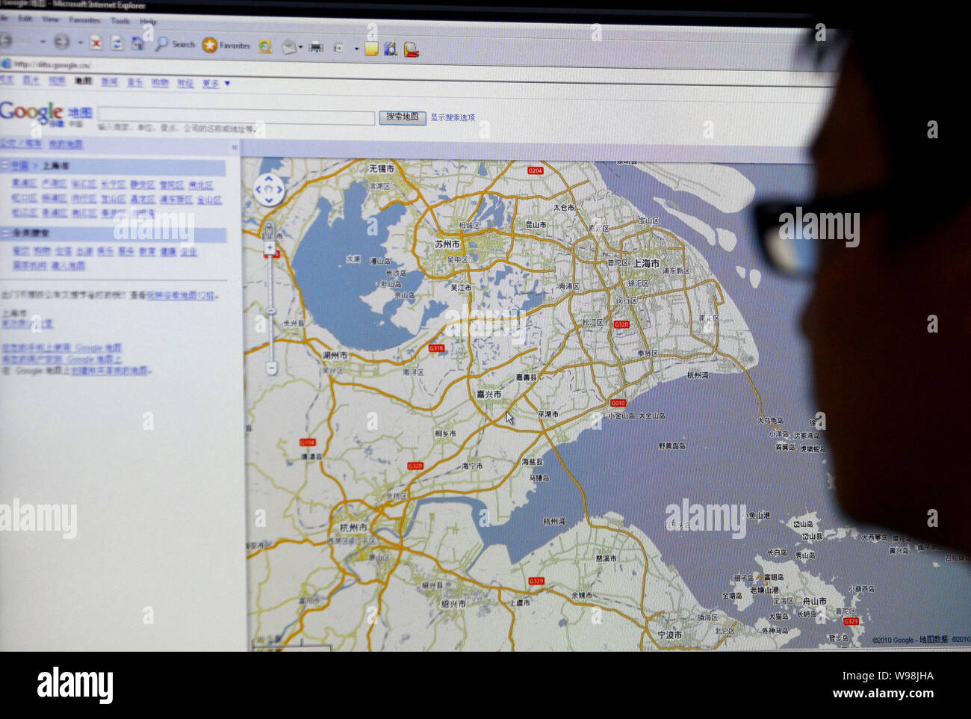Click the G320 highway shield near Shanghai

(621, 324)
